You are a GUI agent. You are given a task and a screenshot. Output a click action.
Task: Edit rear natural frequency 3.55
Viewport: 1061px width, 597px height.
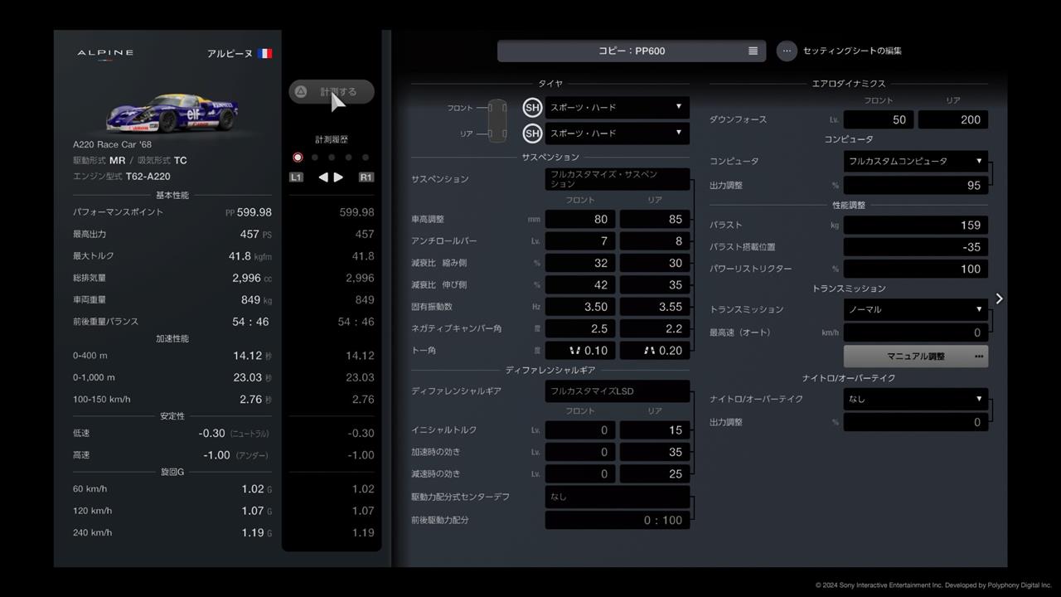[655, 307]
